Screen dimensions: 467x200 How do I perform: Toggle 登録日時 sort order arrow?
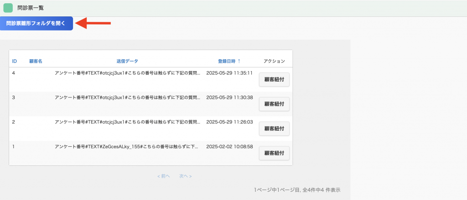[x=239, y=61]
